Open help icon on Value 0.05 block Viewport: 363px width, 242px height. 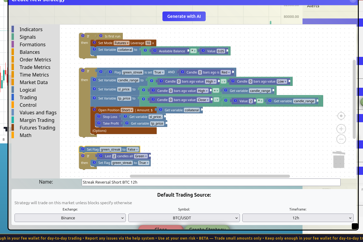[x=203, y=51]
